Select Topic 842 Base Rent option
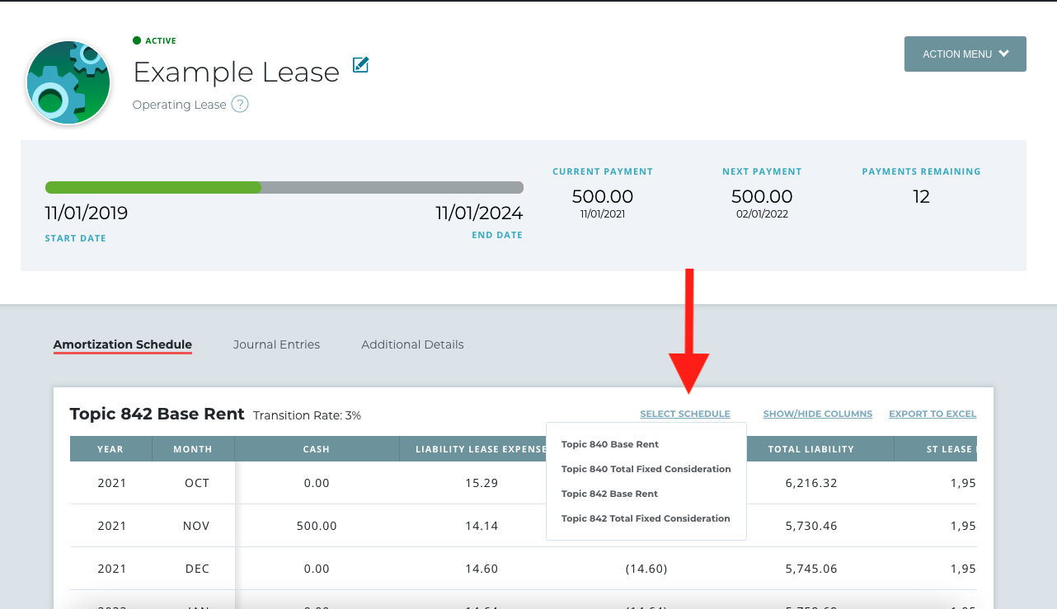 (610, 494)
